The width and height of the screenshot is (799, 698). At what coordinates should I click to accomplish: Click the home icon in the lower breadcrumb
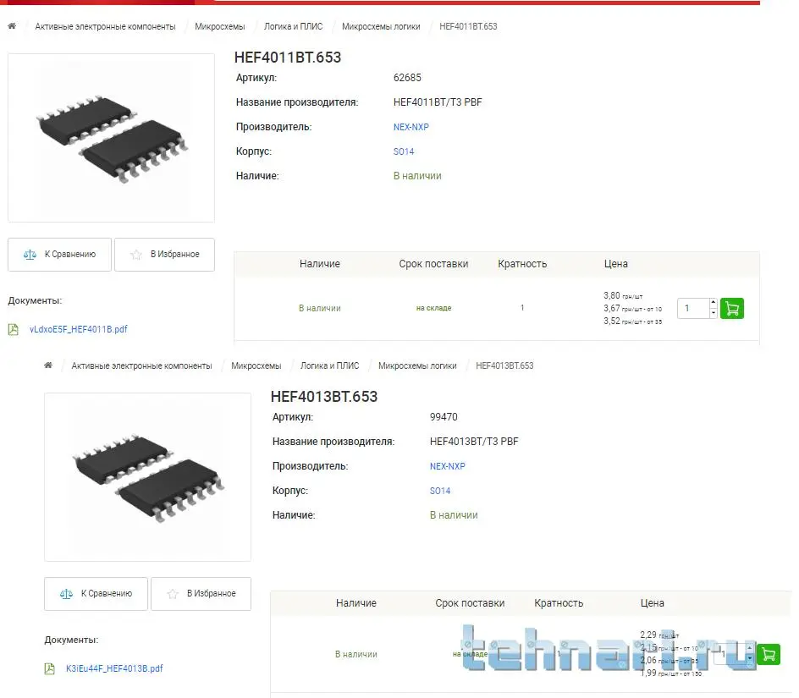(x=48, y=365)
